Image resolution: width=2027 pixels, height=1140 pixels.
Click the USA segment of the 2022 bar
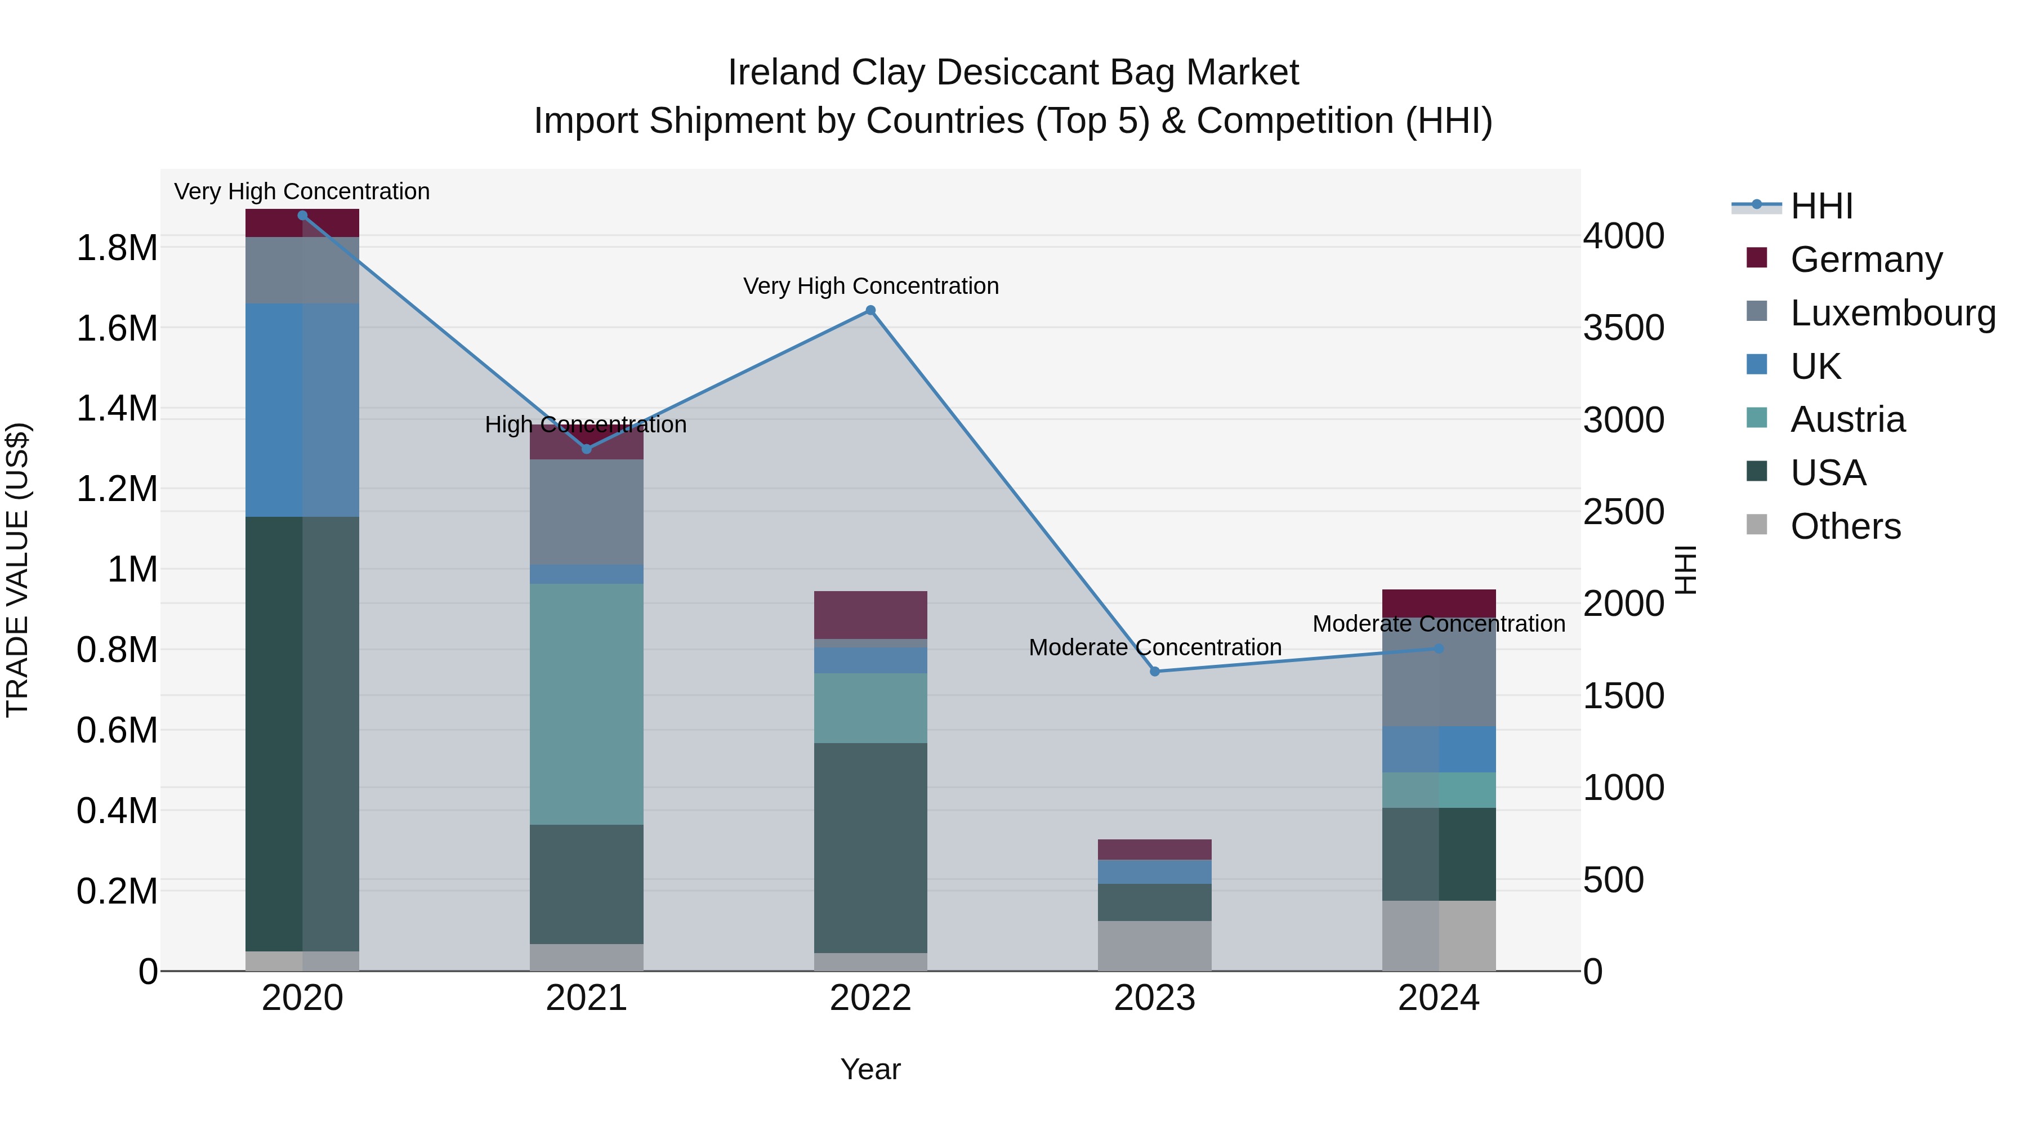870,848
